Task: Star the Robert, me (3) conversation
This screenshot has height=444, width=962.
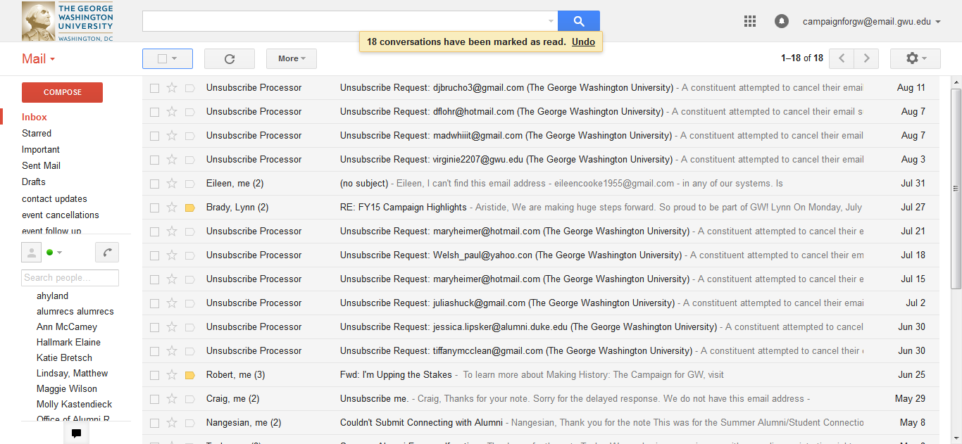Action: tap(172, 375)
